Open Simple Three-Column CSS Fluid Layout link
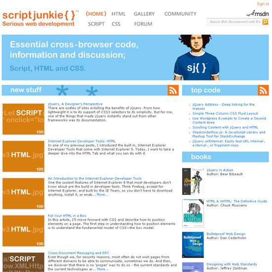The width and height of the screenshot is (272, 272). (x=225, y=114)
